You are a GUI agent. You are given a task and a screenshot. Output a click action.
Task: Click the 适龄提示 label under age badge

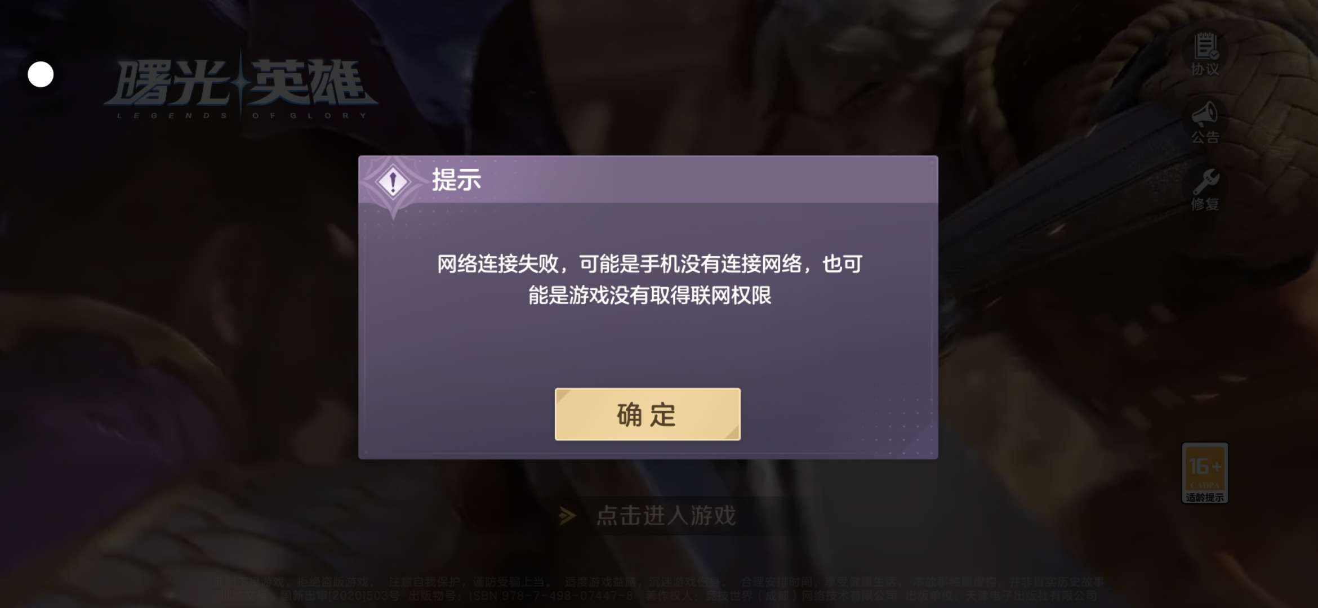[1205, 497]
